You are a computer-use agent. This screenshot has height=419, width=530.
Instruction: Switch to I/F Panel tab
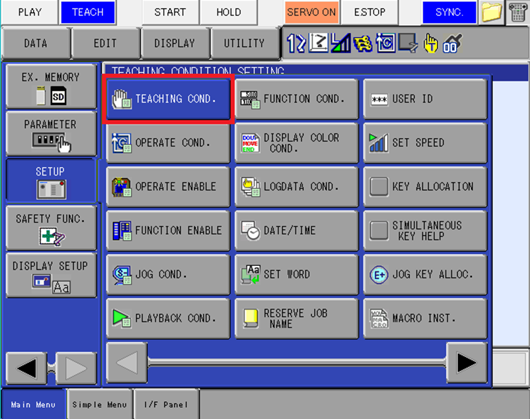[166, 404]
